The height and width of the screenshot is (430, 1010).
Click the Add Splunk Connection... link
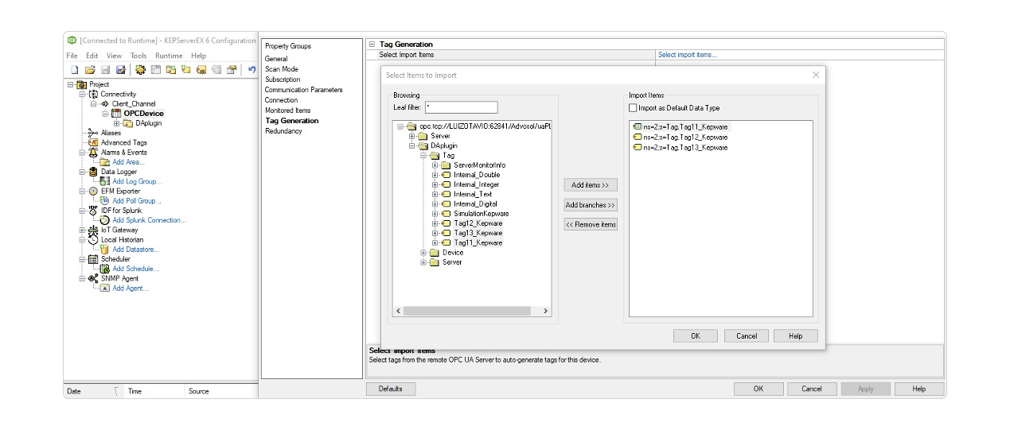click(x=149, y=220)
